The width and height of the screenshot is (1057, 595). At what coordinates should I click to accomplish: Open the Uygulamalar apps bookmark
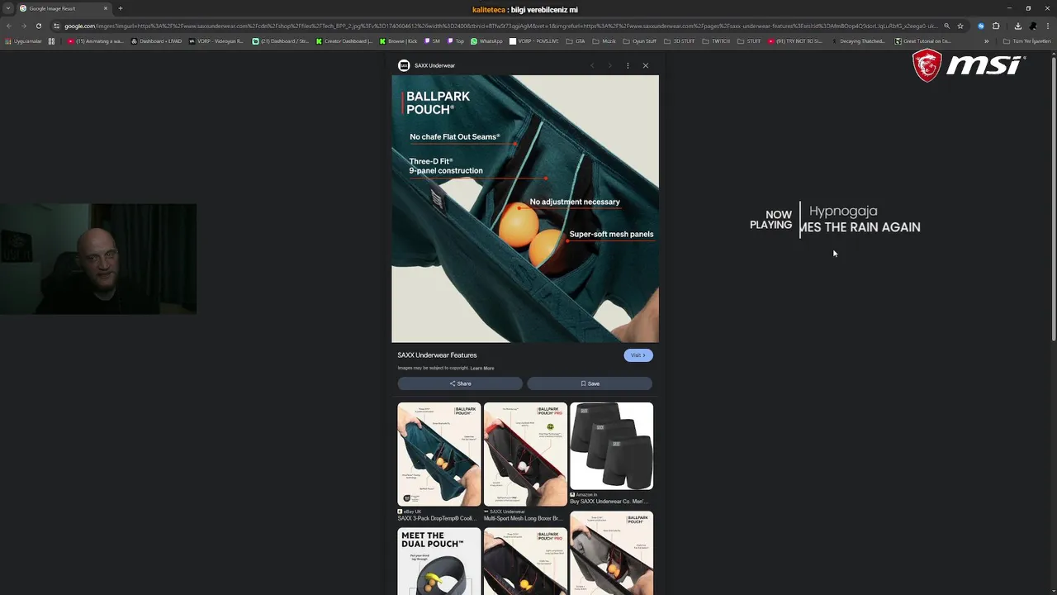click(21, 41)
